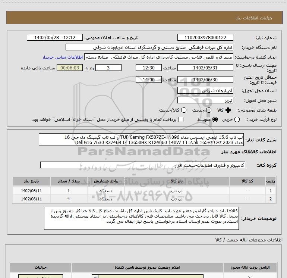Click the goods group field کامپیوتر و فناوری
The height and width of the screenshot is (278, 287).
coord(143,165)
